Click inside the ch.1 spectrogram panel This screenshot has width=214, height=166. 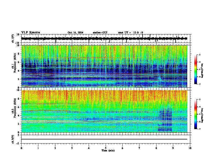[104, 66]
